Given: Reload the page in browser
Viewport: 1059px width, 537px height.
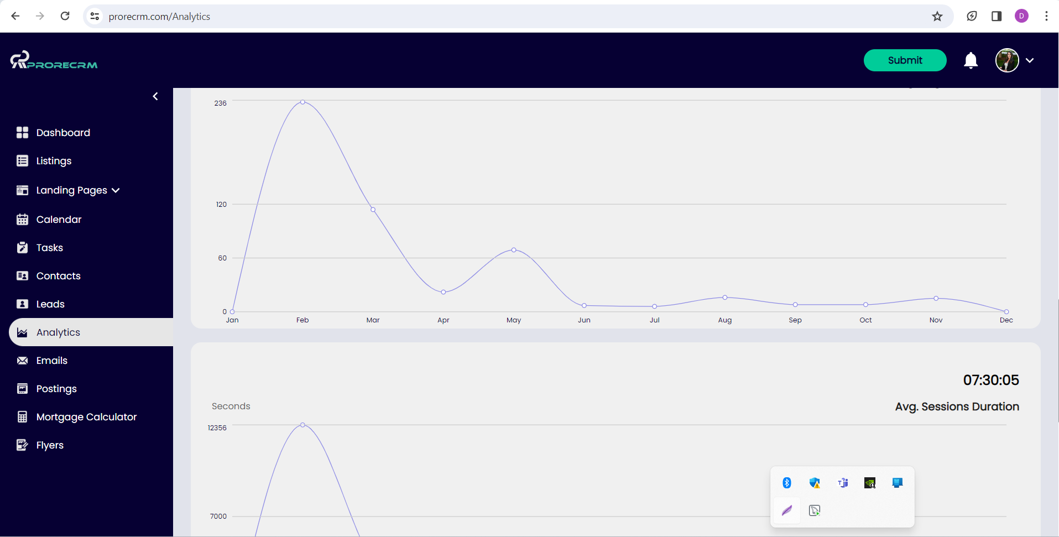Looking at the screenshot, I should (65, 16).
